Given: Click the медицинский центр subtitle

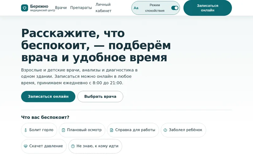Looking at the screenshot, I should [x=43, y=10].
